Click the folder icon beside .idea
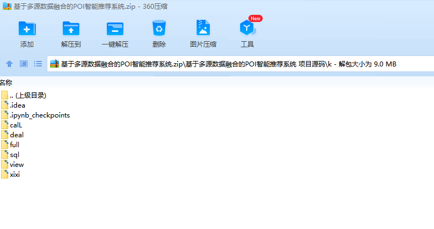Screen dimensions: 434x229 pyautogui.click(x=5, y=105)
